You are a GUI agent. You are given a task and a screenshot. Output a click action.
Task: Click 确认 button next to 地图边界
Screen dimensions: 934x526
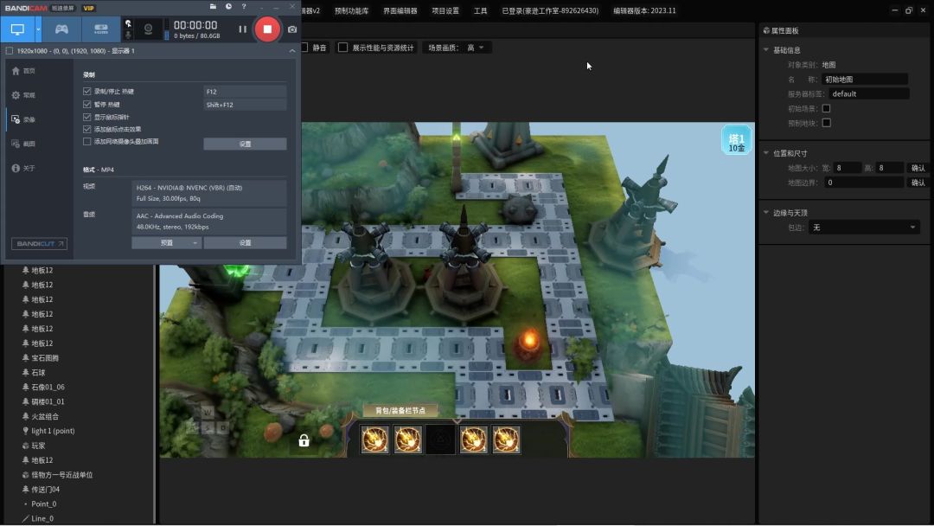918,183
